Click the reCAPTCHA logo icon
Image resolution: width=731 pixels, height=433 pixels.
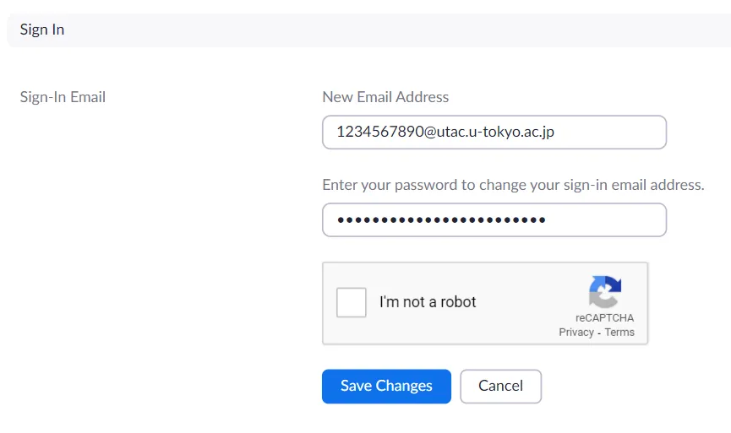pos(605,292)
